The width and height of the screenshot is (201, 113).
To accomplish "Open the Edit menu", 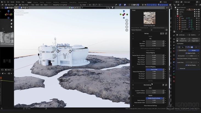I will (x=8, y=2).
